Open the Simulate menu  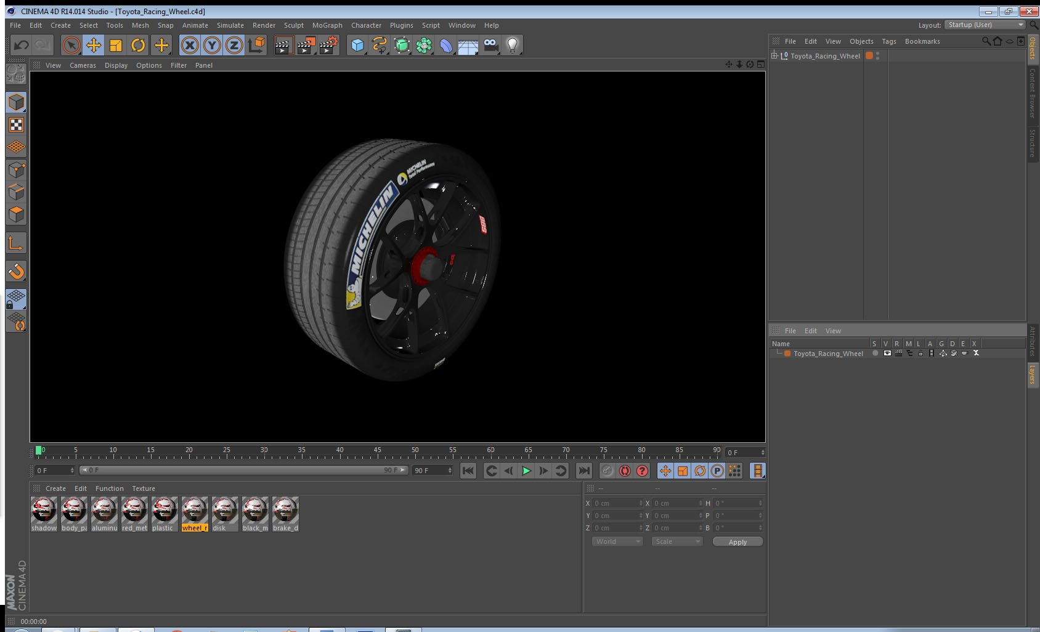[230, 25]
